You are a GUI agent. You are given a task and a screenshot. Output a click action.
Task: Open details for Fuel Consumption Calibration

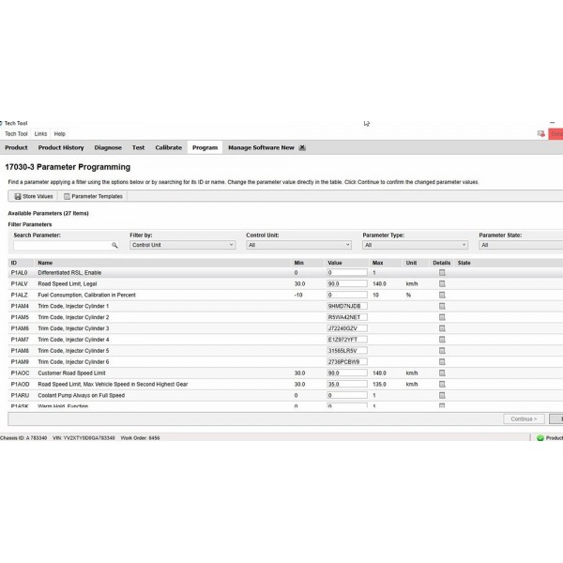coord(442,296)
